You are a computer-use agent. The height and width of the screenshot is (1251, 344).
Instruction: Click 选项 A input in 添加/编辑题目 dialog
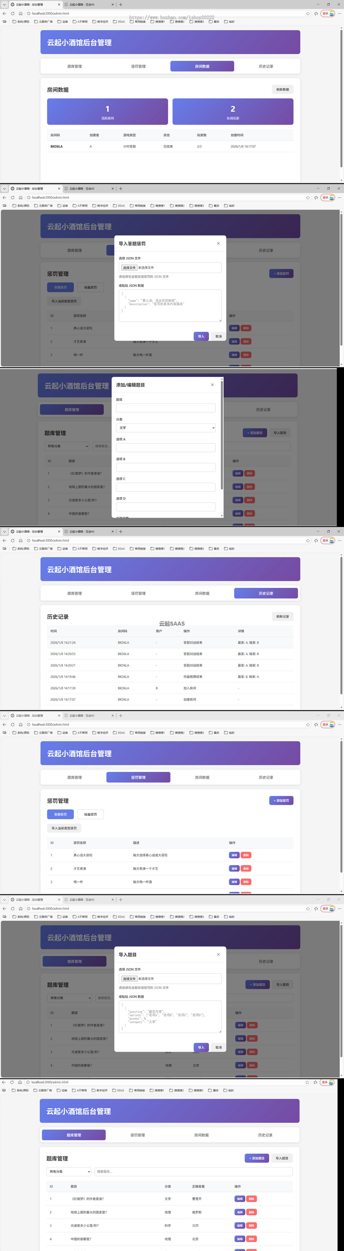[x=166, y=448]
